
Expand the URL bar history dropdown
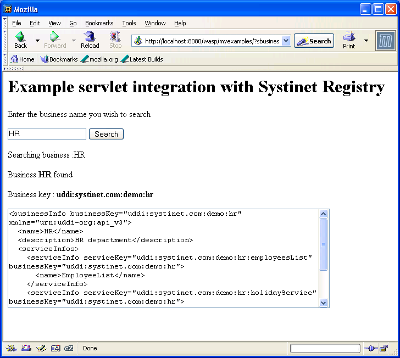pyautogui.click(x=286, y=41)
